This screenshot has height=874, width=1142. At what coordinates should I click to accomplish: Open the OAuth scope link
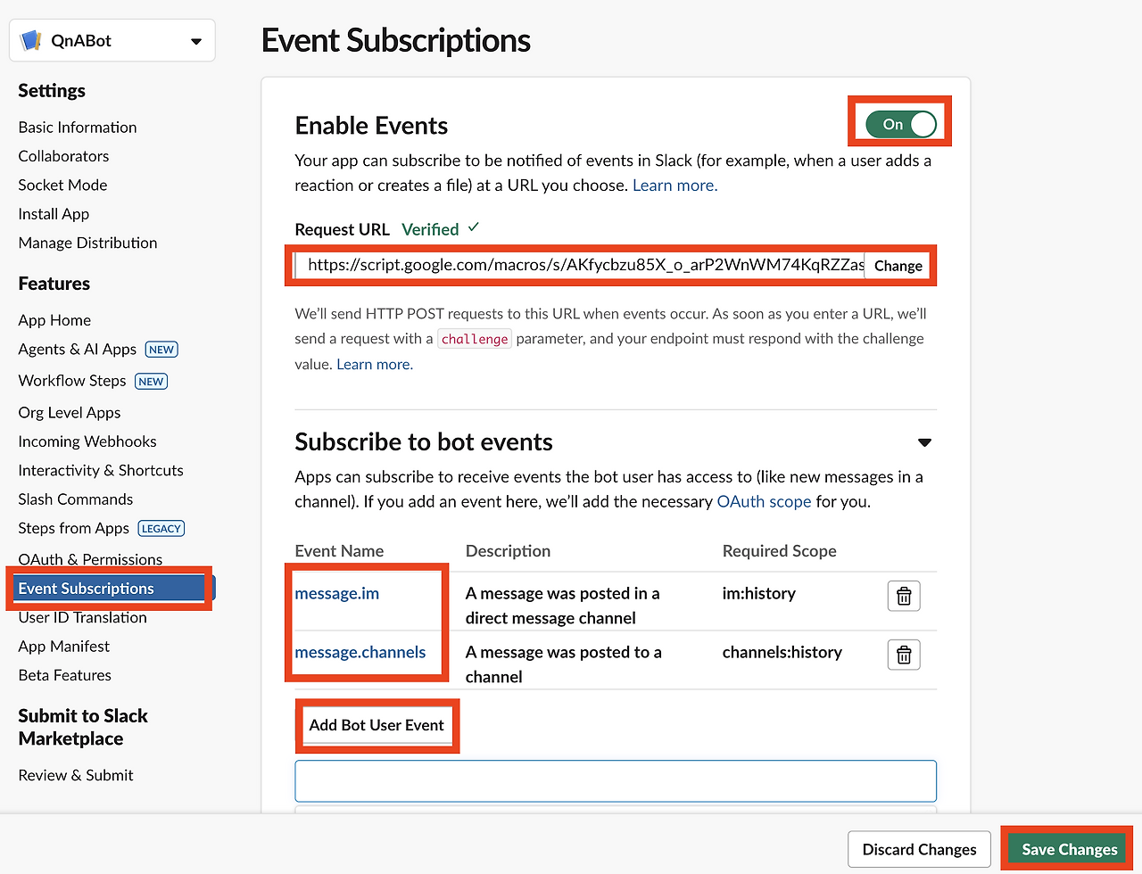click(x=764, y=501)
